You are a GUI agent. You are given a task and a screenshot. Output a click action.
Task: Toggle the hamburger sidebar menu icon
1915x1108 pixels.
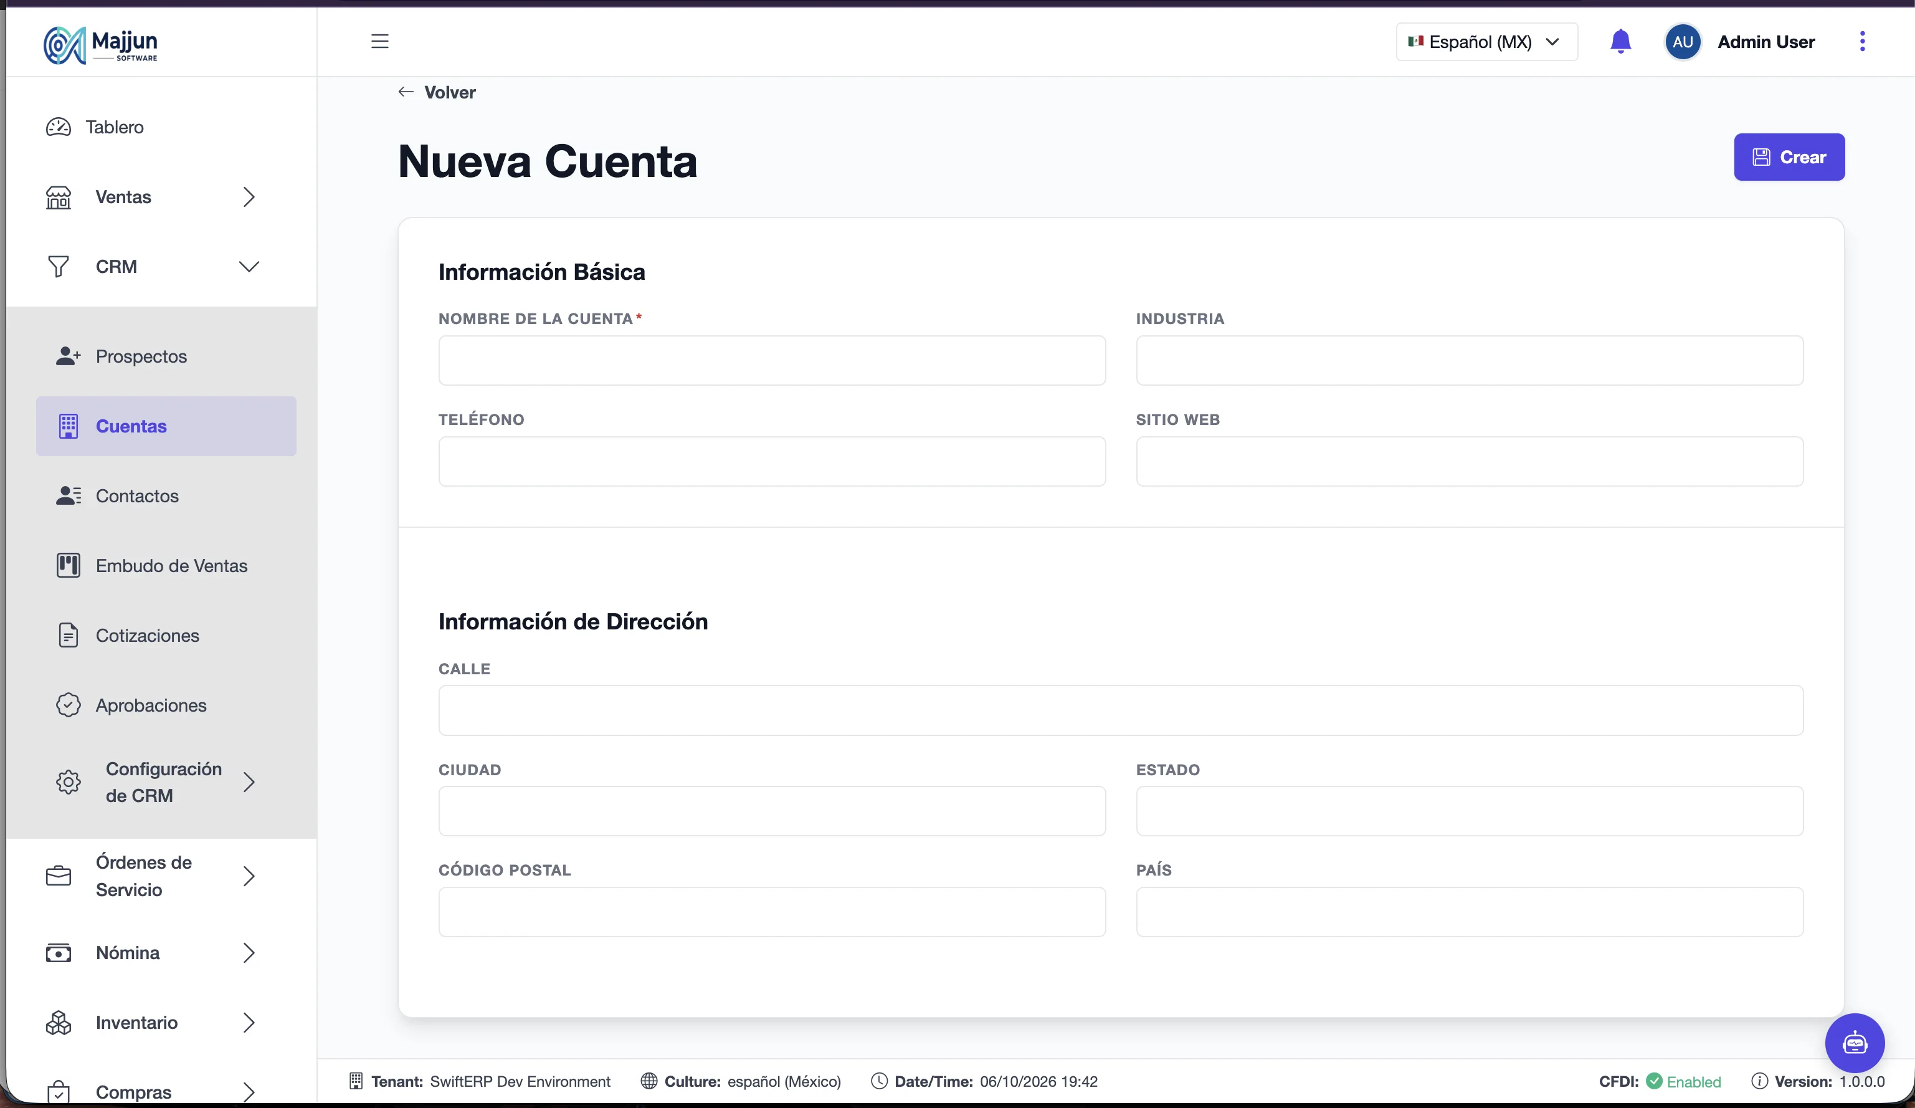380,41
